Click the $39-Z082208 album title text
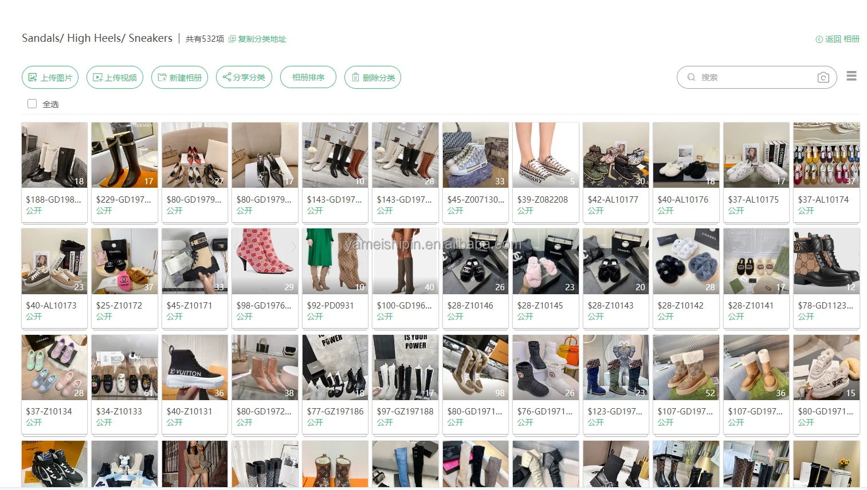 (543, 200)
